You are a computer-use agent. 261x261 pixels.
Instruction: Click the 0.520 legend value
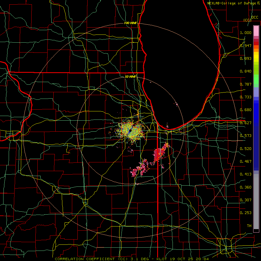click(246, 149)
